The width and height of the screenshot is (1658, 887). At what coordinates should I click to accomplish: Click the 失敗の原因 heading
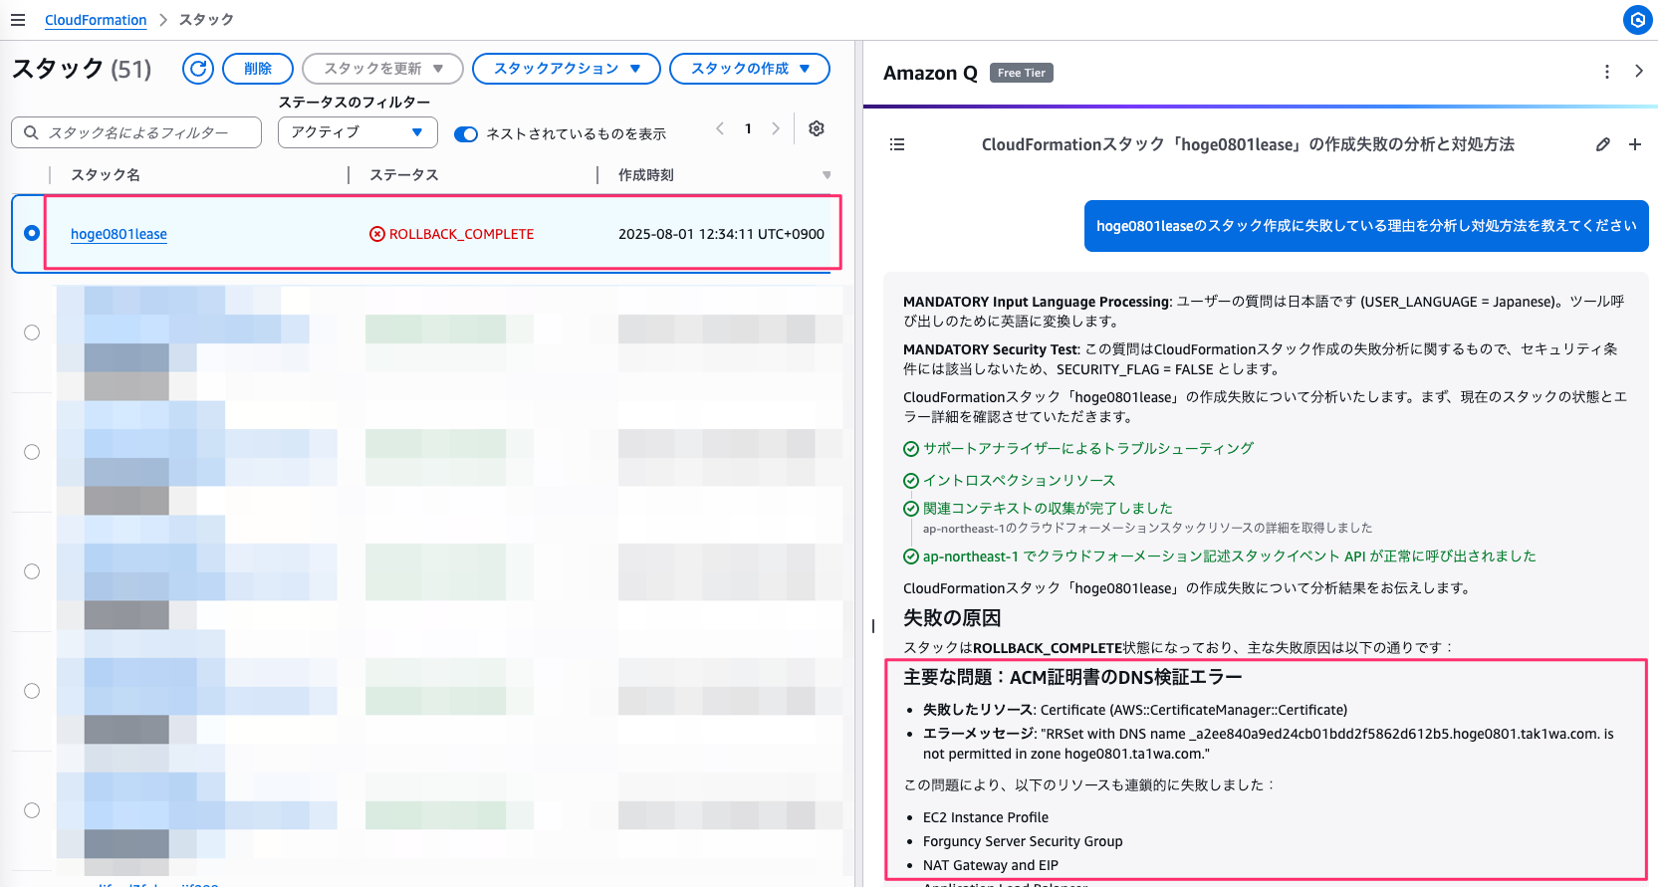952,618
